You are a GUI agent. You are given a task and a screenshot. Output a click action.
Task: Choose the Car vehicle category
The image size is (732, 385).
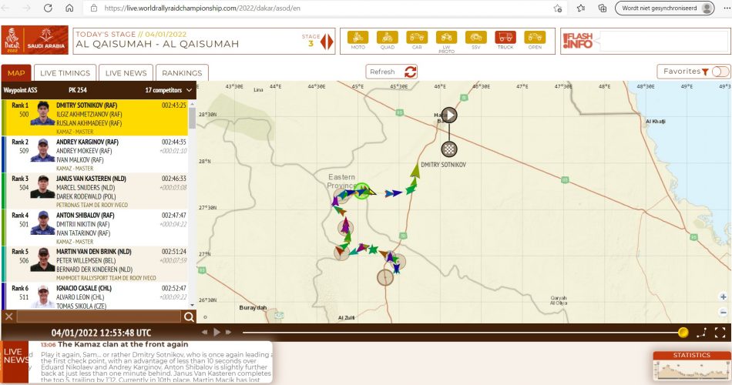(417, 39)
